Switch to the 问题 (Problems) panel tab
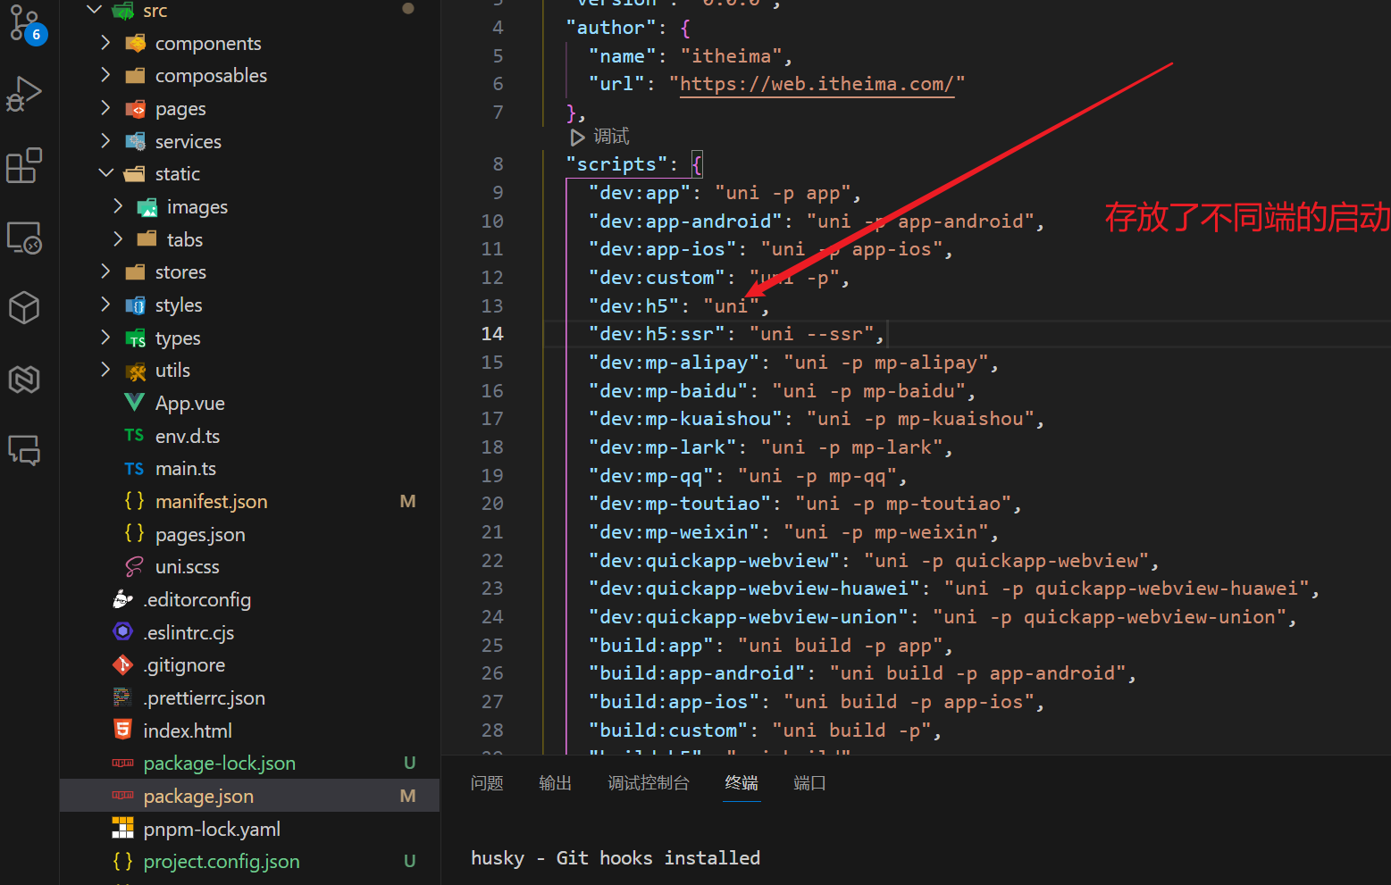Image resolution: width=1391 pixels, height=885 pixels. pyautogui.click(x=487, y=783)
